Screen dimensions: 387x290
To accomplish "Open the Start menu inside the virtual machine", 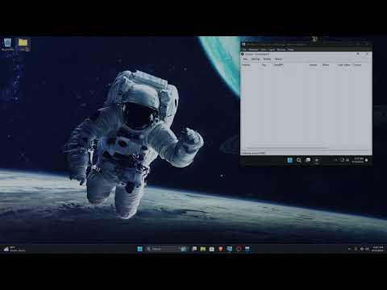I will coord(289,160).
